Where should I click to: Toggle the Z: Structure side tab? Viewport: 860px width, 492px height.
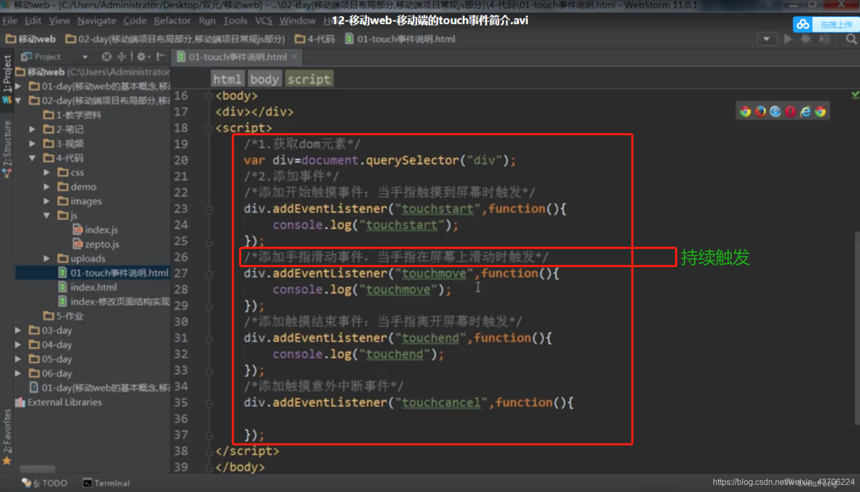[x=7, y=144]
